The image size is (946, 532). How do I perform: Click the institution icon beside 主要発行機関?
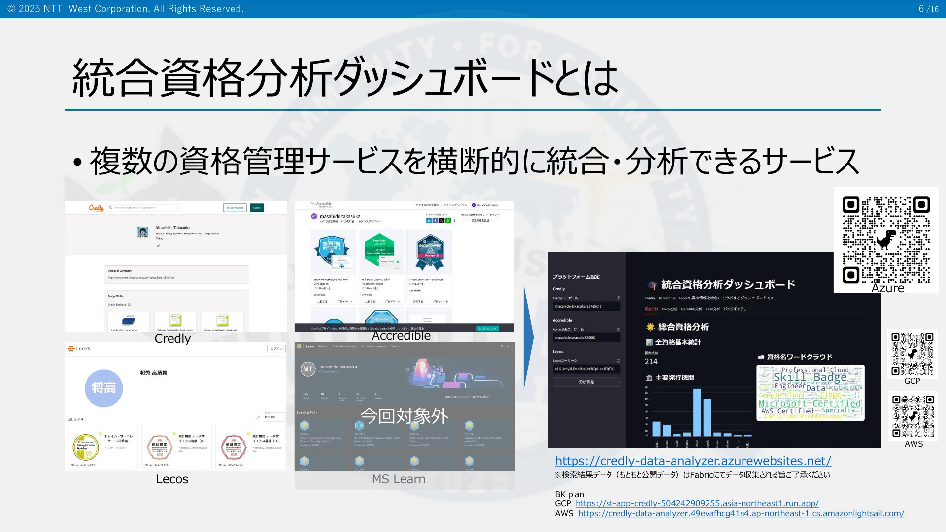pyautogui.click(x=649, y=378)
